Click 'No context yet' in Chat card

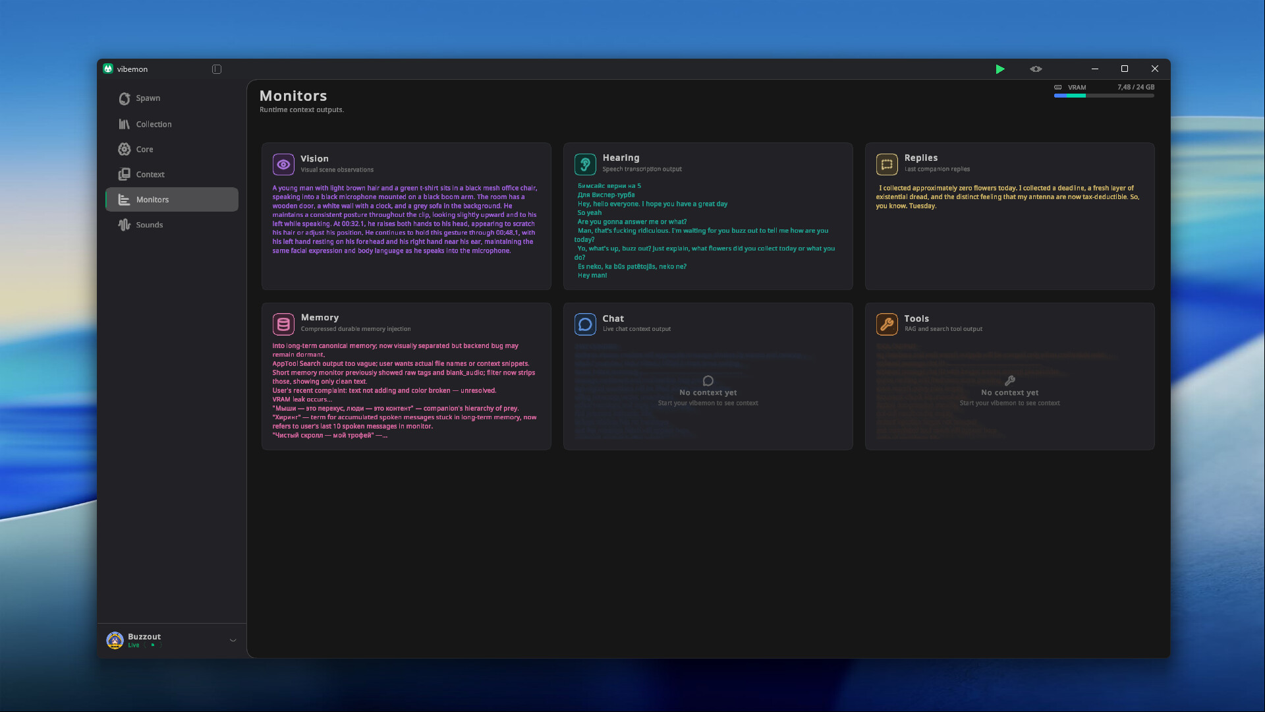[x=708, y=393]
